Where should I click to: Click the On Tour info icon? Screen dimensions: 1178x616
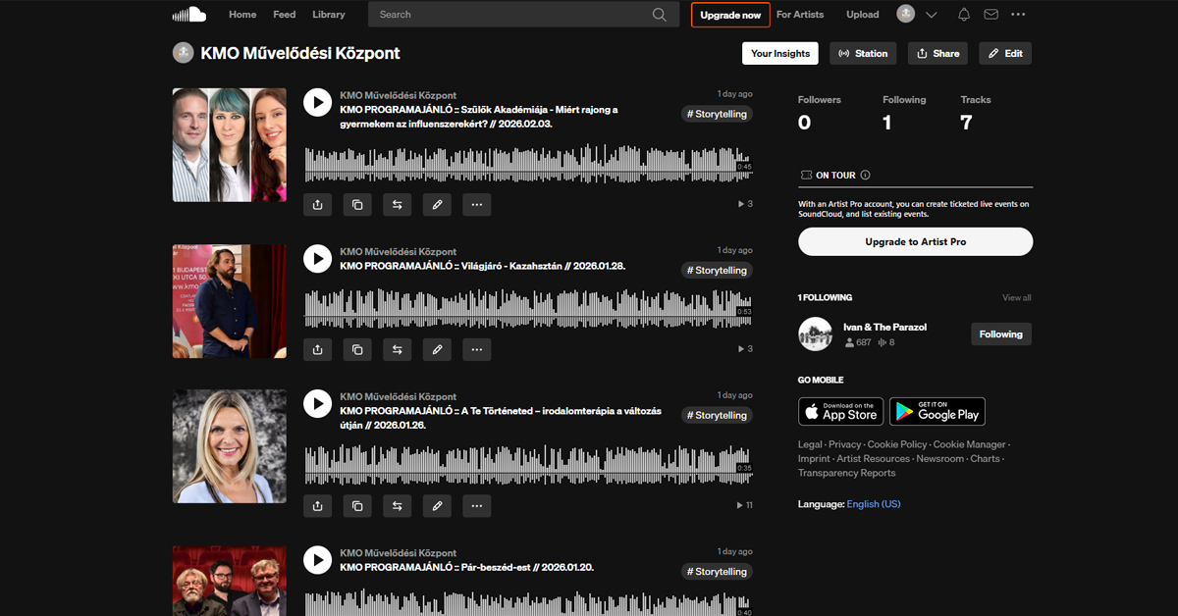865,176
